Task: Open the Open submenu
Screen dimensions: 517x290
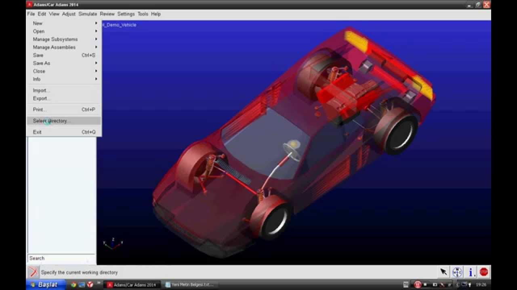Action: (x=64, y=31)
